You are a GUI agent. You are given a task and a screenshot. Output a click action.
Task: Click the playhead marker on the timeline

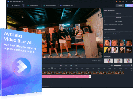click(52, 68)
